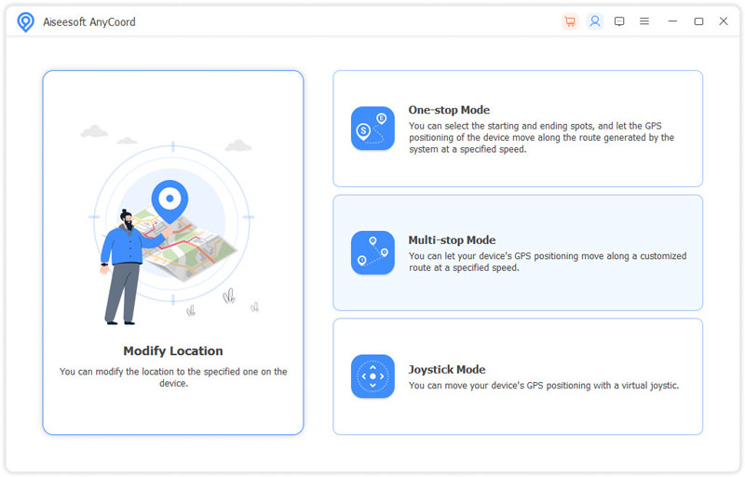The height and width of the screenshot is (477, 745).
Task: Click the Modify Location description text
Action: point(173,377)
